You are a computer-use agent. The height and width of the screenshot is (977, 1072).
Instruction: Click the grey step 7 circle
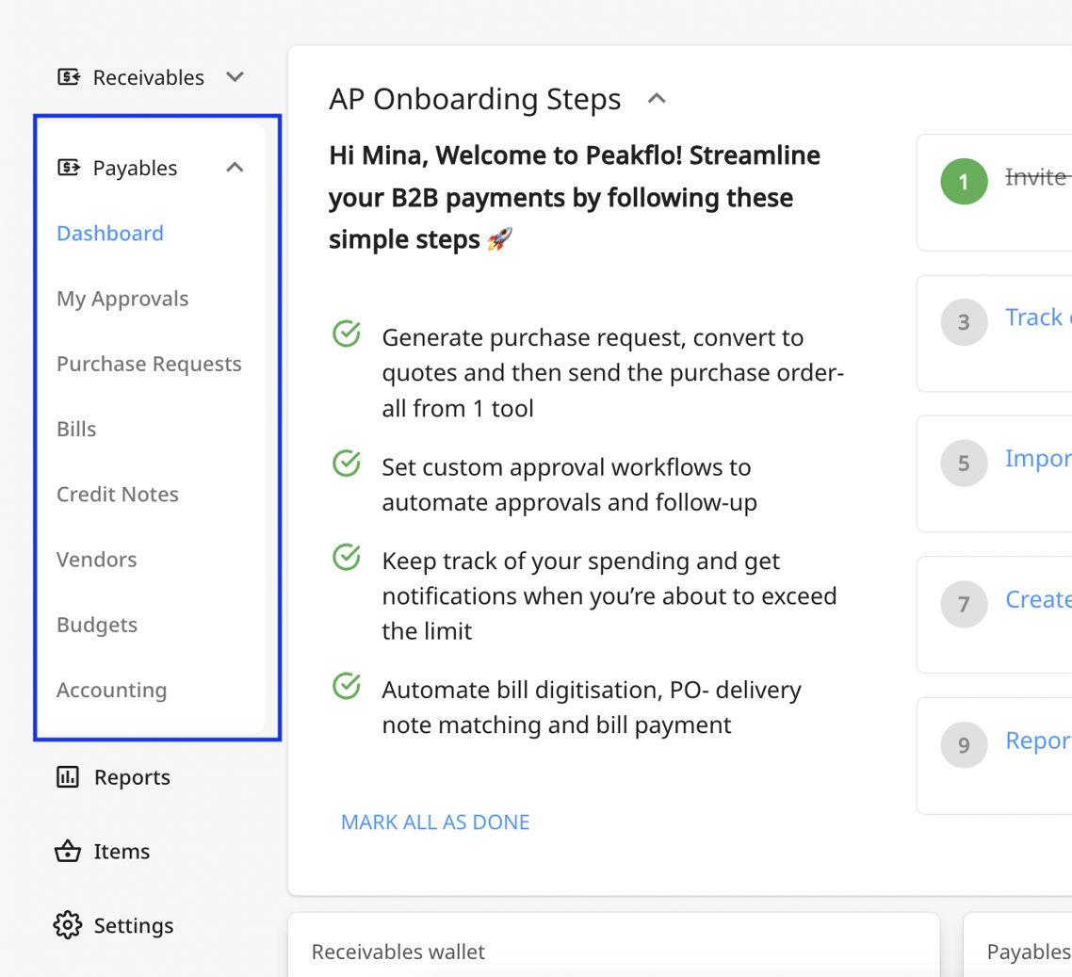[964, 604]
